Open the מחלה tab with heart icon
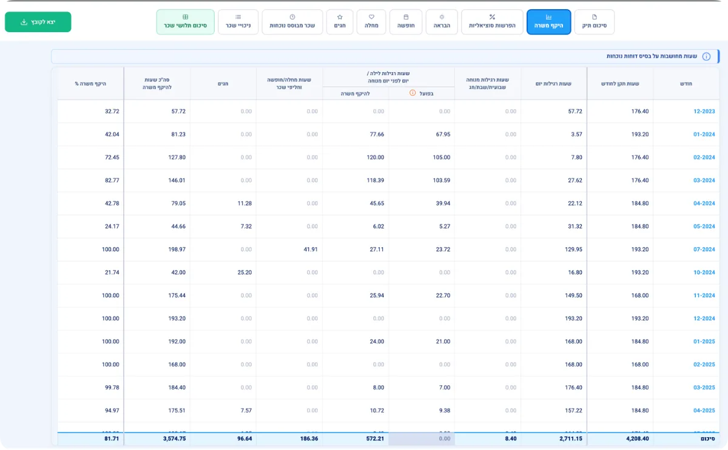Screen dimensions: 728x450 click(x=371, y=22)
